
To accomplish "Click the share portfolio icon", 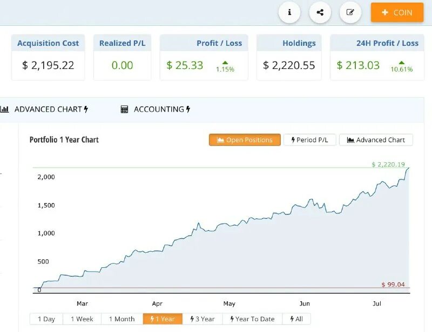I will coord(320,12).
